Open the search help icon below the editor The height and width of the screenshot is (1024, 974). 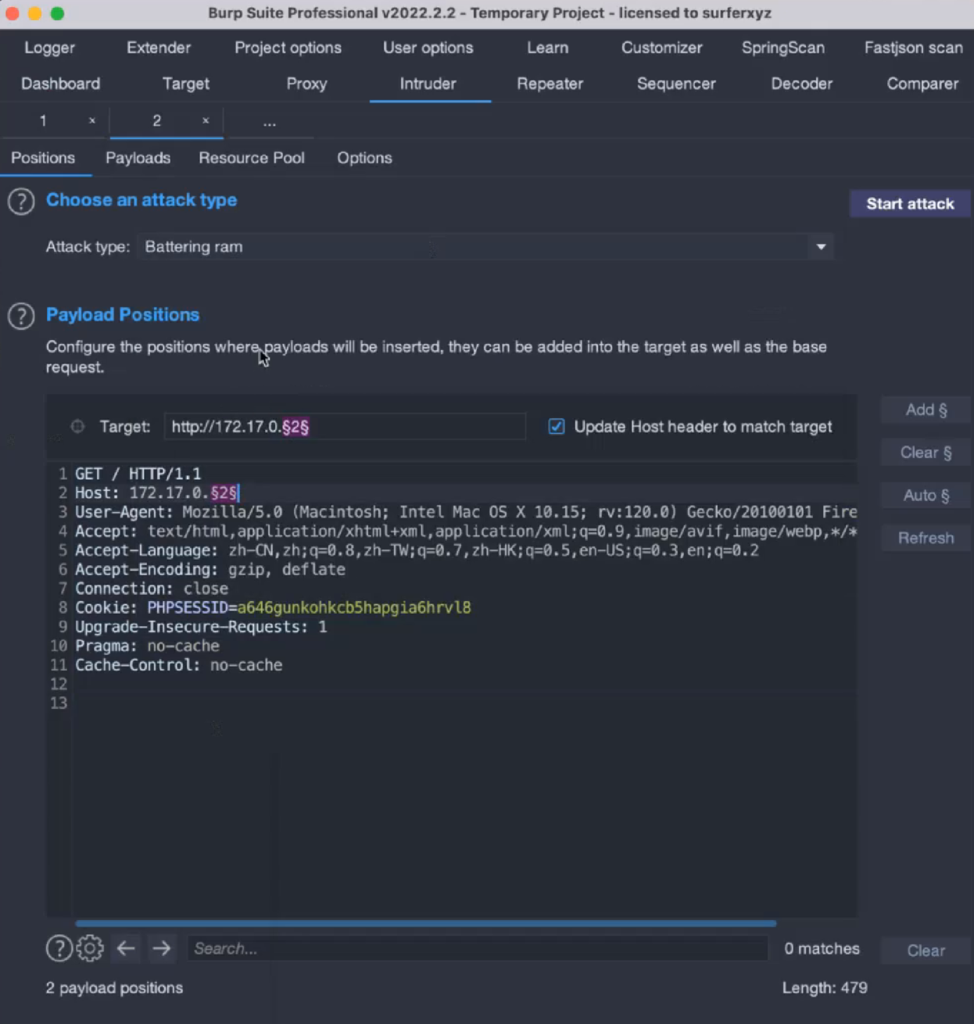tap(59, 949)
